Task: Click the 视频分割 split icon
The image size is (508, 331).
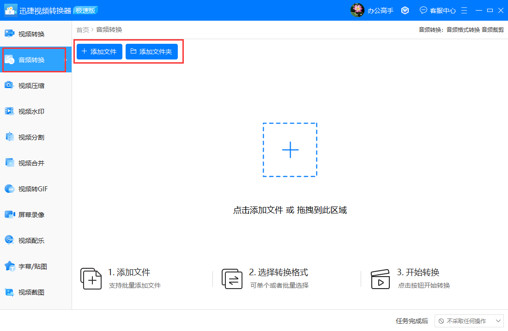Action: pyautogui.click(x=10, y=137)
